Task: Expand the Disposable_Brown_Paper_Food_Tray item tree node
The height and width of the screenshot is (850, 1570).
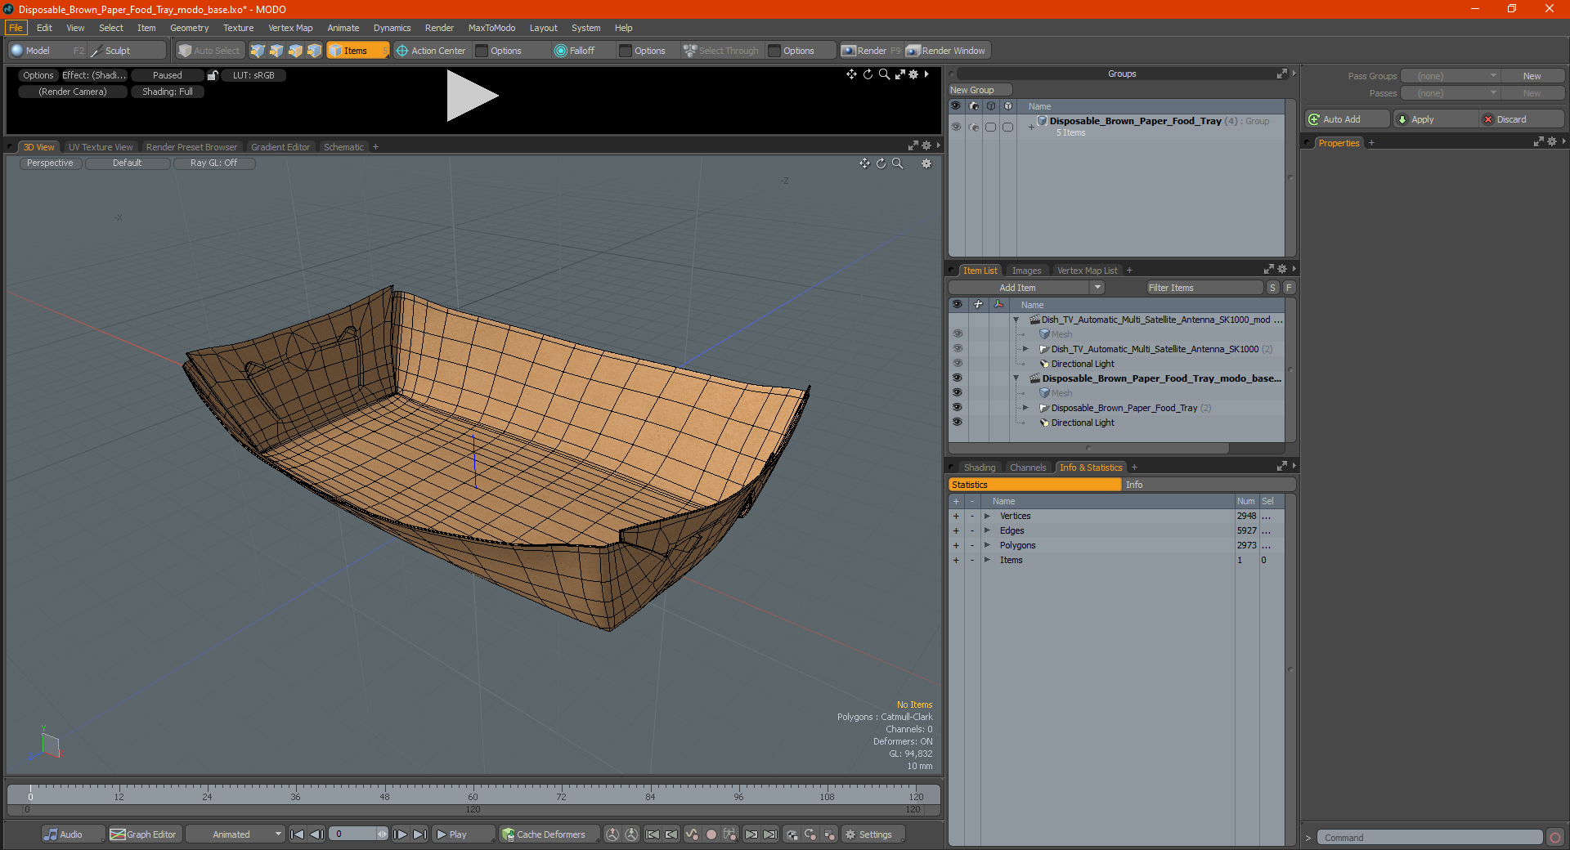Action: pos(1025,408)
